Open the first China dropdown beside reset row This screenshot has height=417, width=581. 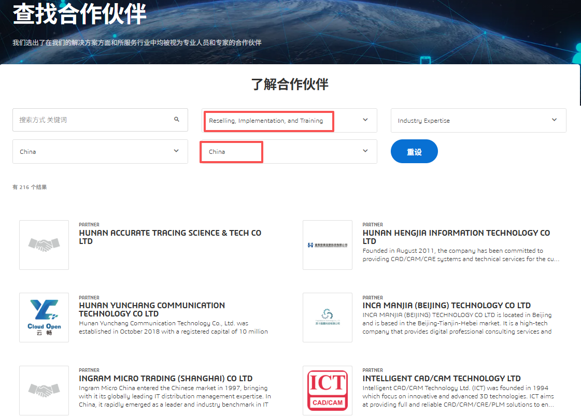click(100, 151)
